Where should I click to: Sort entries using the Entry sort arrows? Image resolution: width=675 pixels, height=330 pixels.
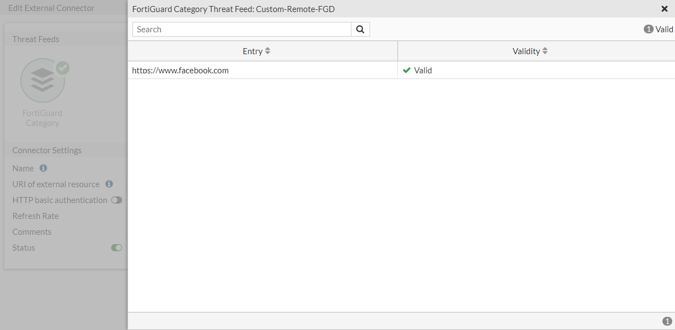(268, 51)
